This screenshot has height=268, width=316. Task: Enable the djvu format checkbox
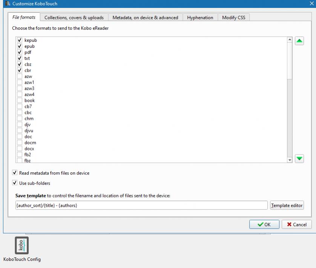20,130
